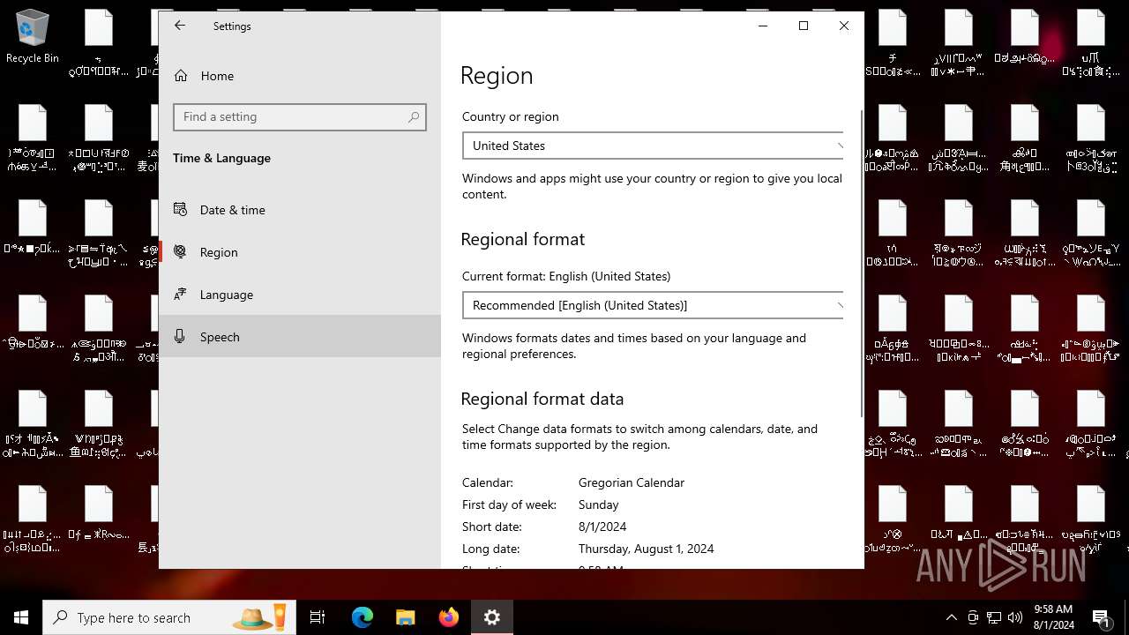Click 'Thursday, August 1, 2024' long date
Viewport: 1129px width, 635px height.
647,549
